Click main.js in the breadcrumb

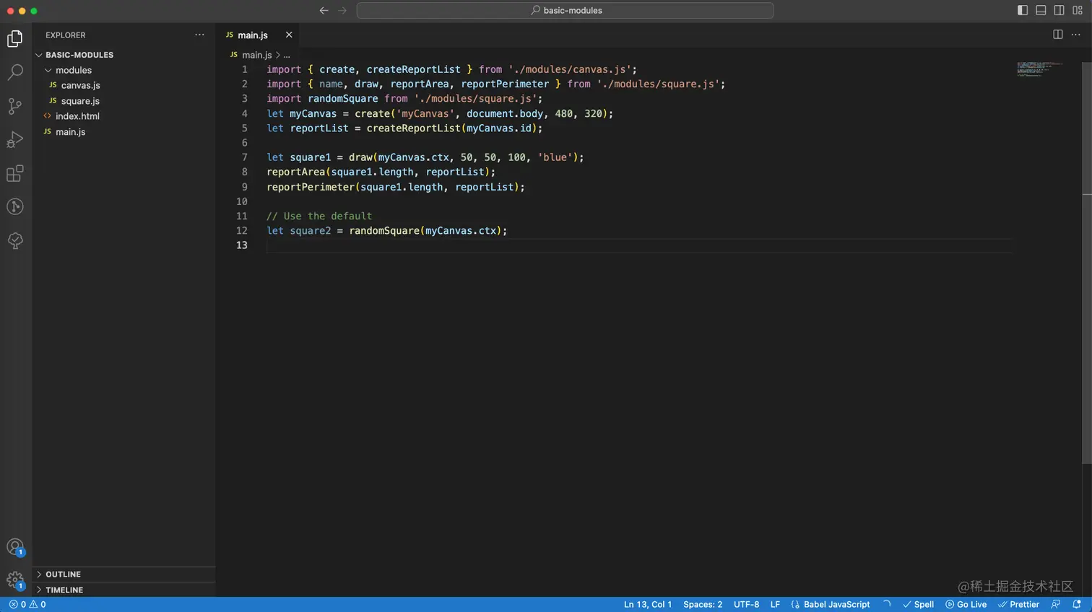coord(256,55)
